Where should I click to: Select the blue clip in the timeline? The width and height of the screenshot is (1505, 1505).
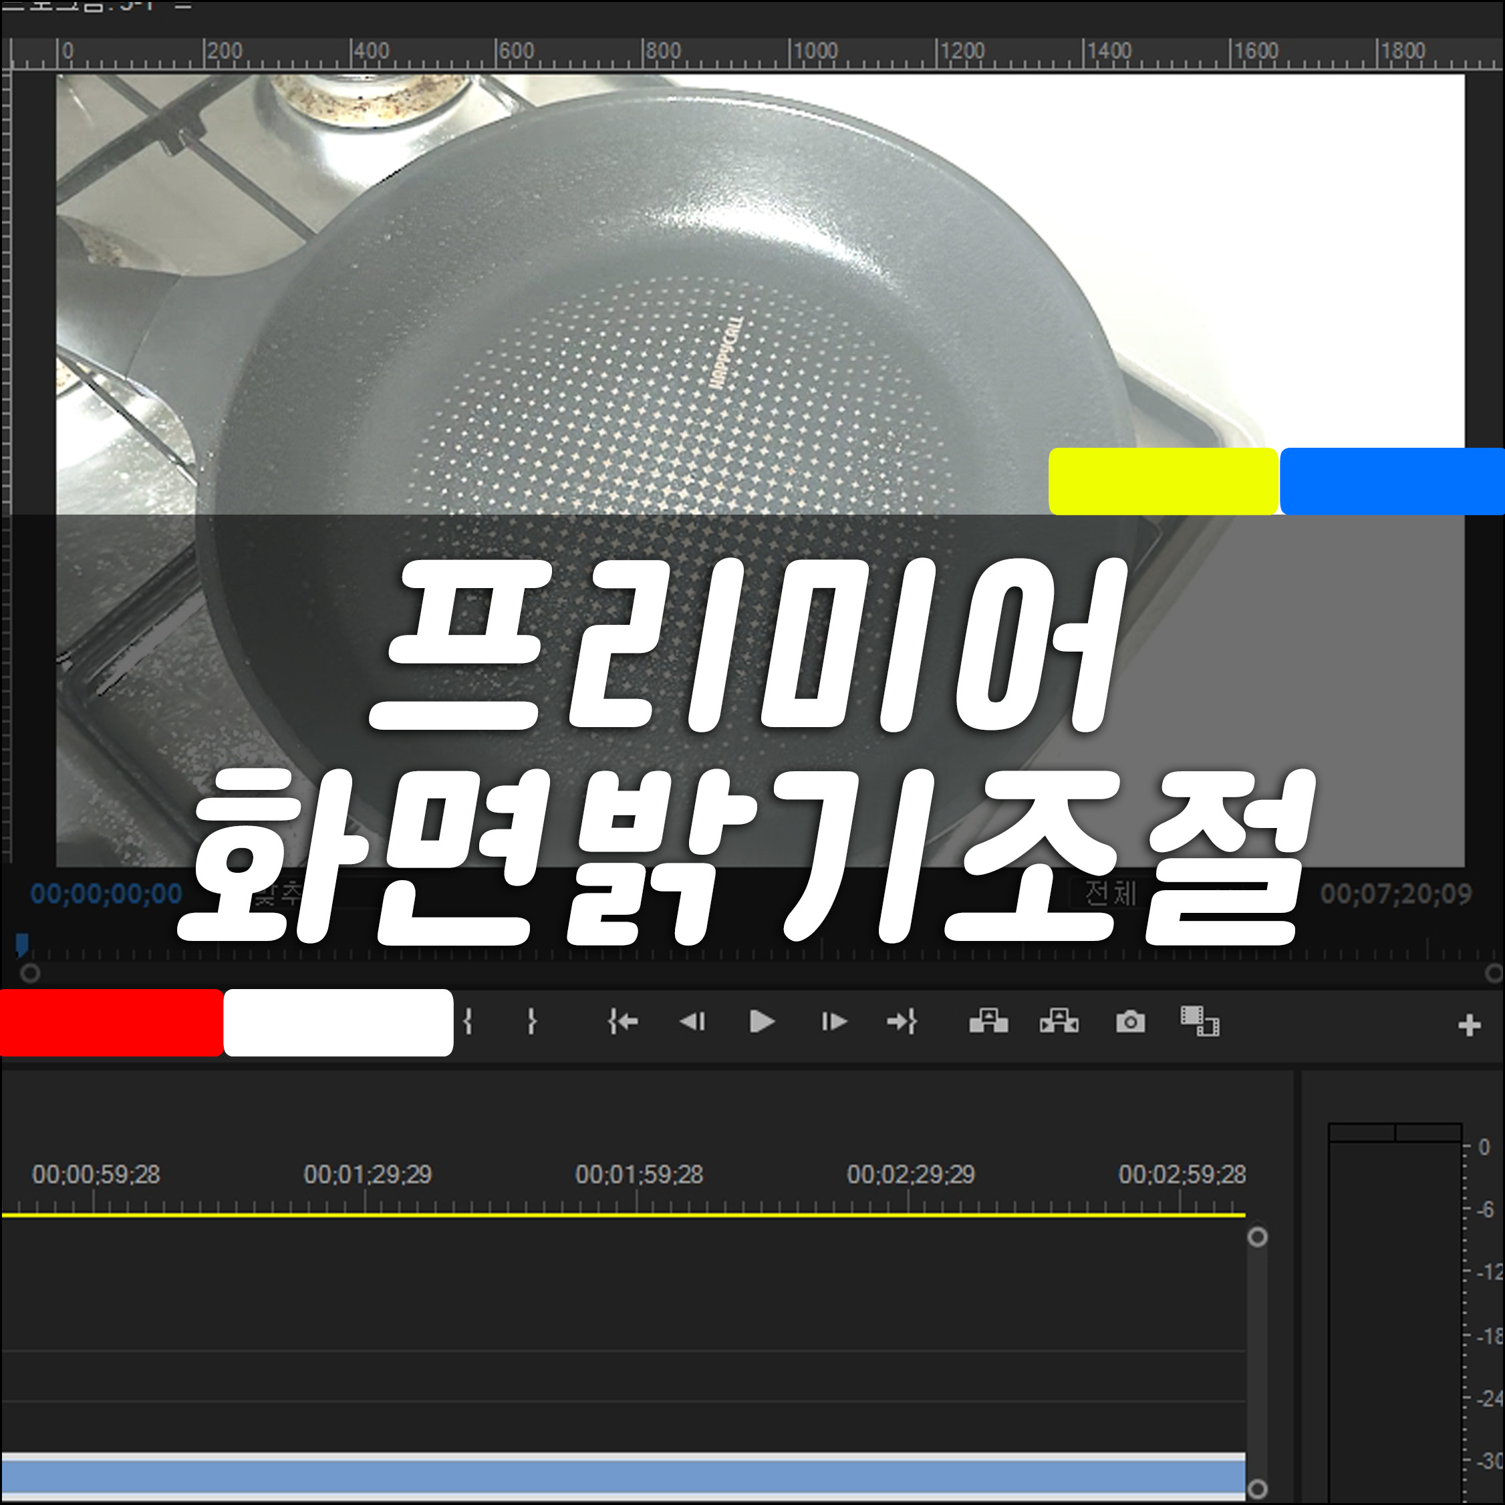click(x=624, y=1476)
